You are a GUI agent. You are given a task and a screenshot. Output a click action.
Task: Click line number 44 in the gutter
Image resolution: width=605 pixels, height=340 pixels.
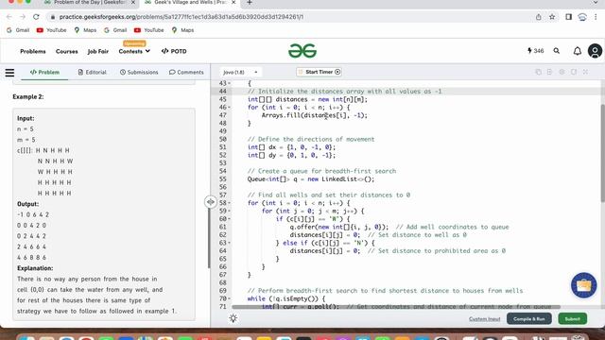pyautogui.click(x=222, y=92)
